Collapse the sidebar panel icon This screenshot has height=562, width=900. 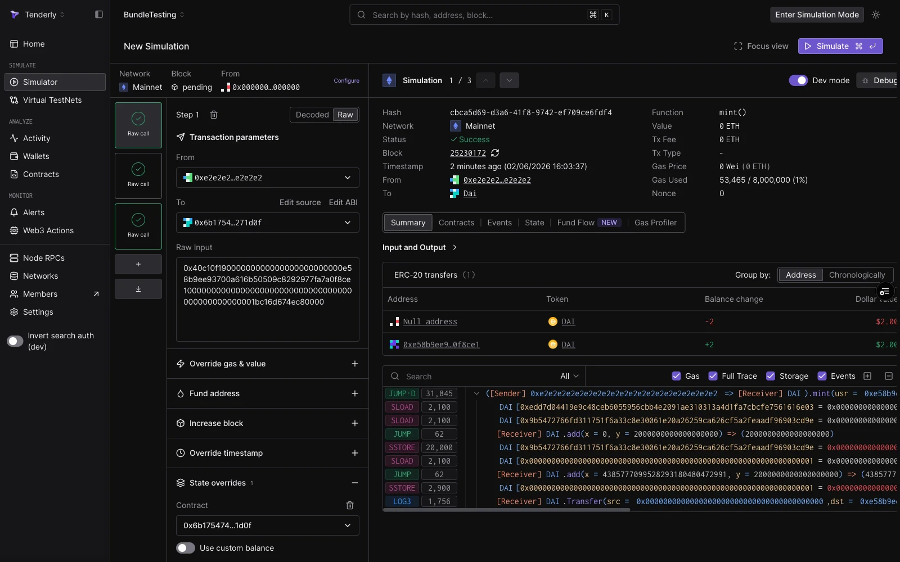click(x=99, y=15)
